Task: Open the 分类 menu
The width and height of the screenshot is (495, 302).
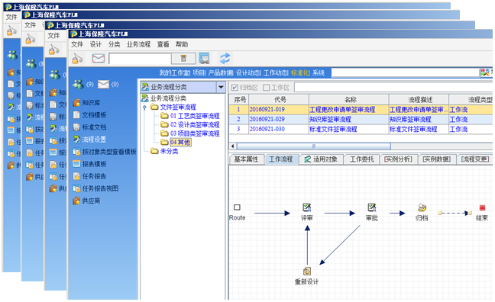Action: (115, 44)
